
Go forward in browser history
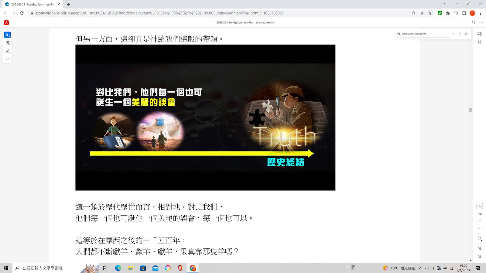coord(14,13)
